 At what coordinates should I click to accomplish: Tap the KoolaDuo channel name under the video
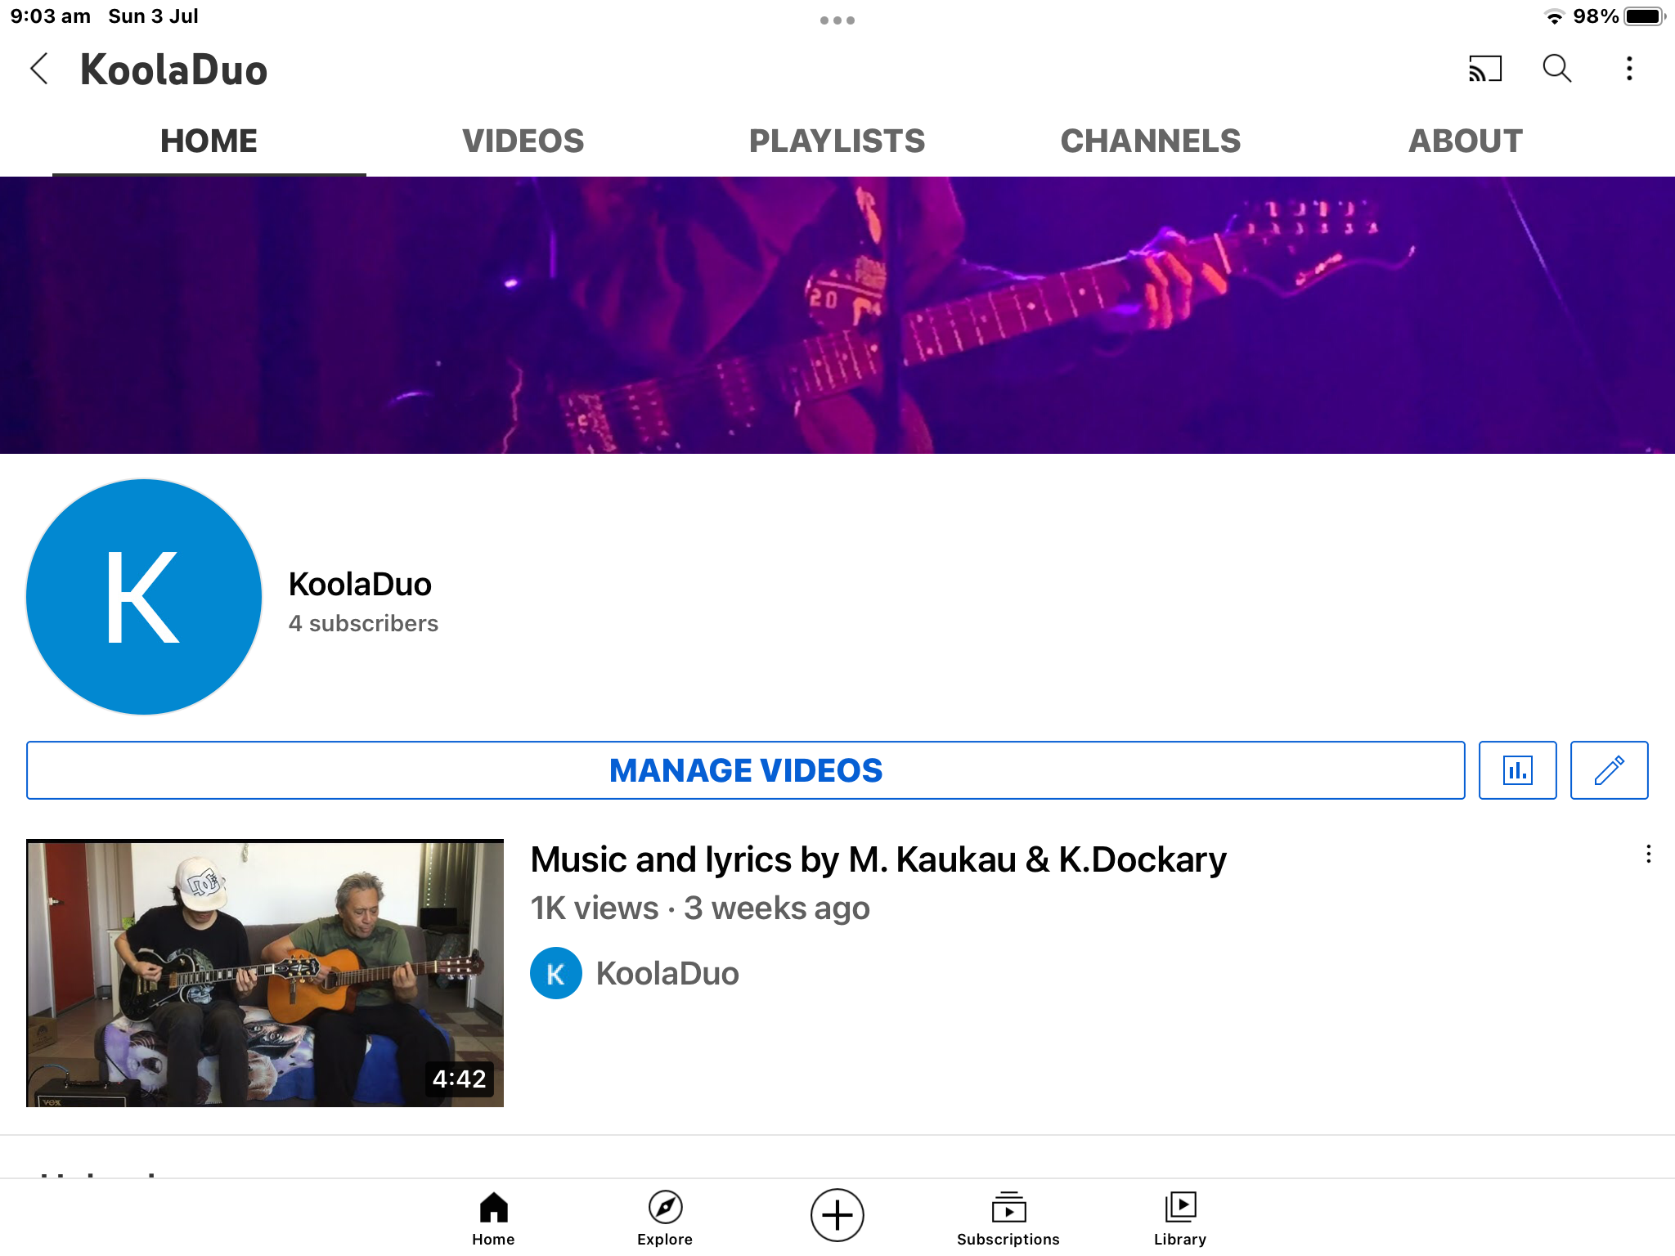(667, 973)
